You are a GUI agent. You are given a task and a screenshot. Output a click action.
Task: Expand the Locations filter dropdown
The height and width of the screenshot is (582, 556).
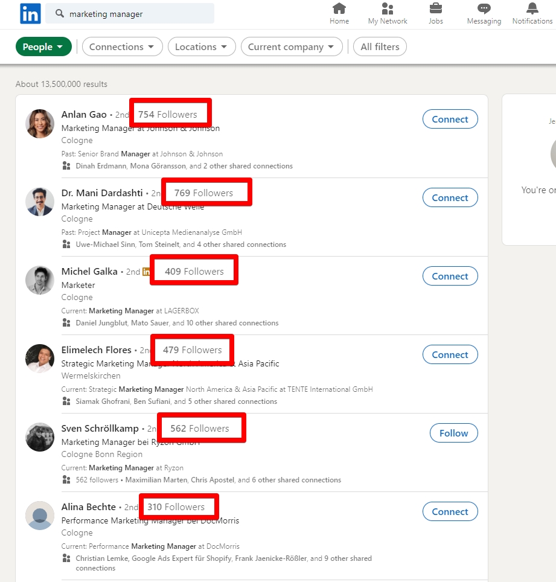coord(202,46)
